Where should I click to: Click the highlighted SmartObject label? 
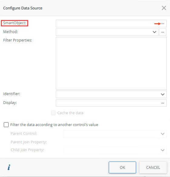click(x=15, y=23)
